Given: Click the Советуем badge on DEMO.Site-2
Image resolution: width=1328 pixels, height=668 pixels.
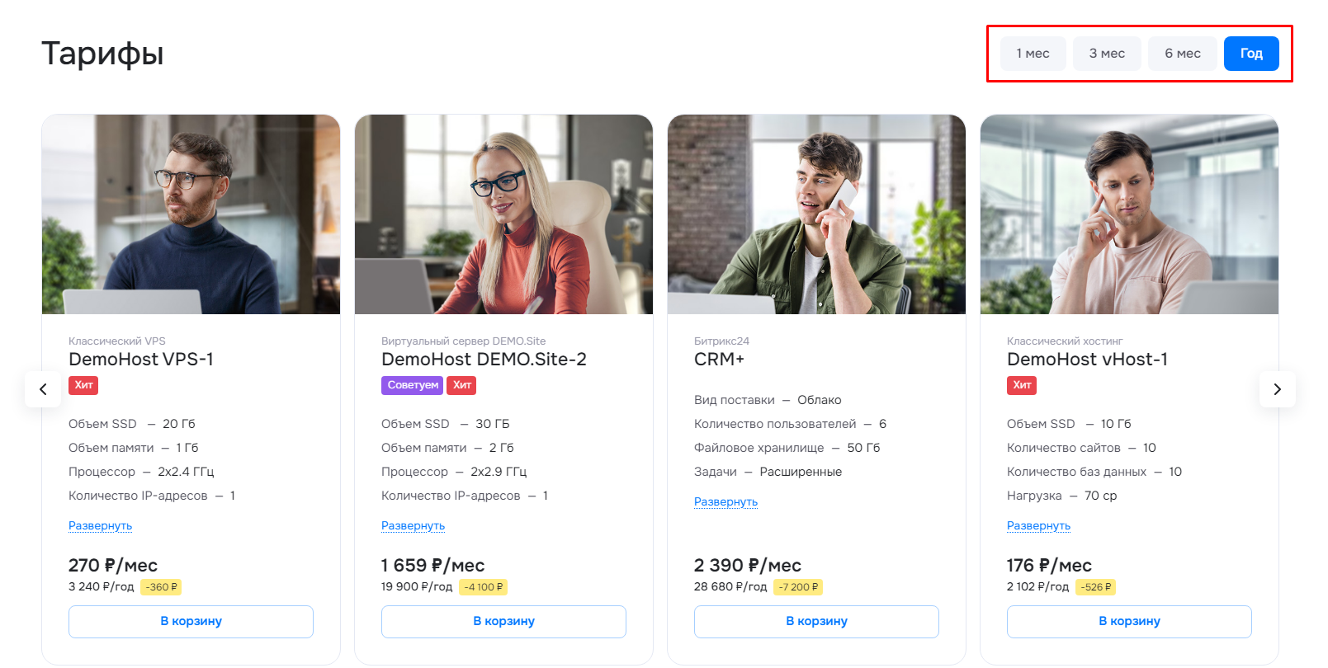Looking at the screenshot, I should tap(412, 385).
